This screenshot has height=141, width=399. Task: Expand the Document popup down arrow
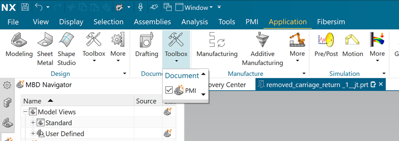click(x=203, y=95)
